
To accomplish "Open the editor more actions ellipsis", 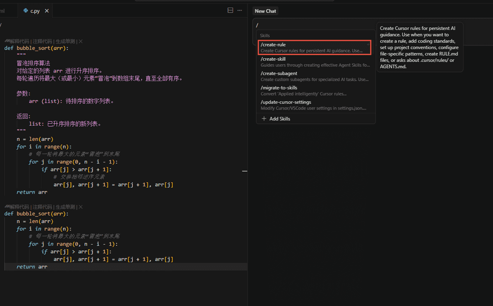I will [240, 10].
